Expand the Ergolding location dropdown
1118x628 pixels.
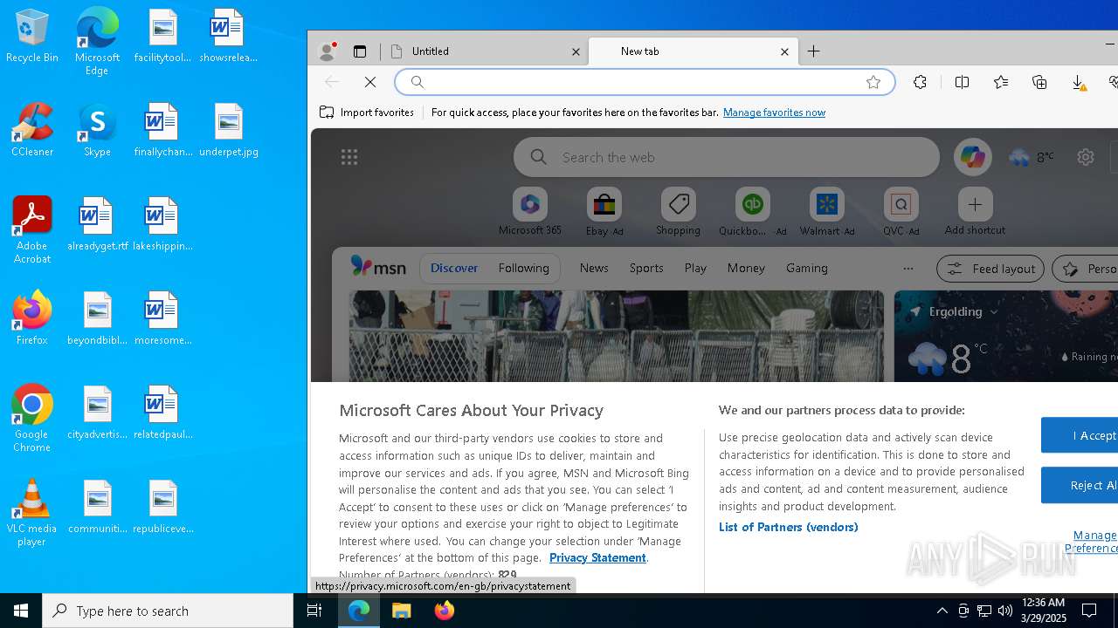pos(993,311)
